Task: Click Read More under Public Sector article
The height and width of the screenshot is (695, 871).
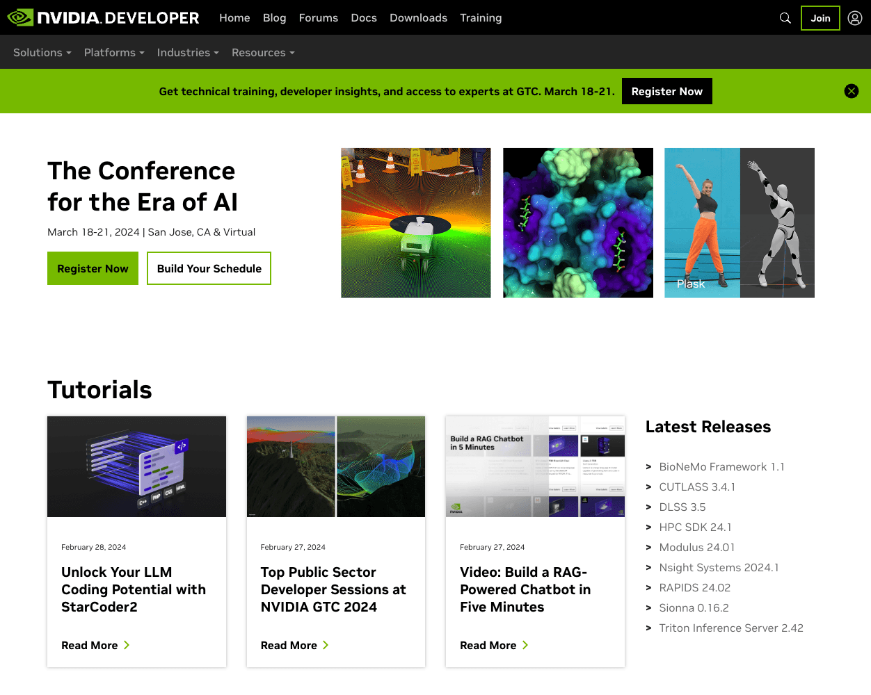Action: [289, 645]
